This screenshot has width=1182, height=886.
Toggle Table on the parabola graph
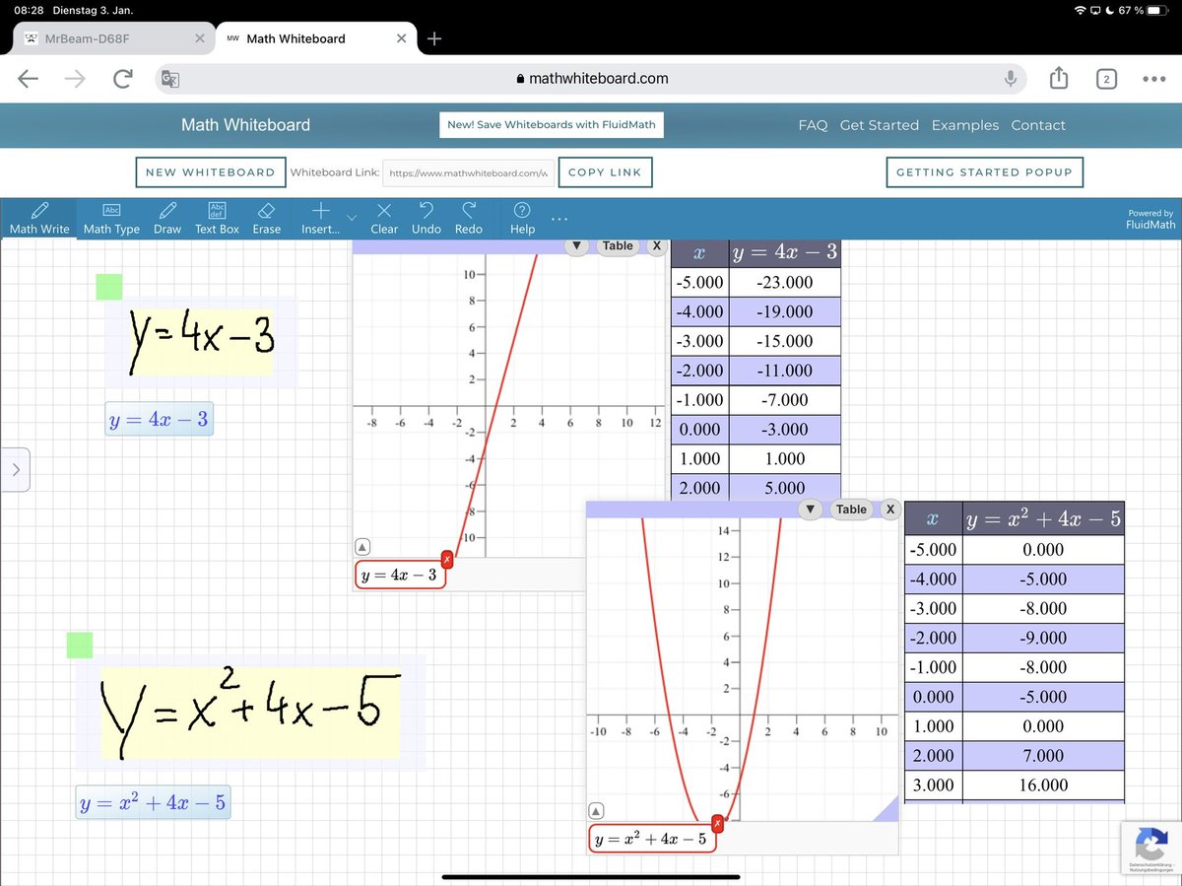tap(851, 510)
